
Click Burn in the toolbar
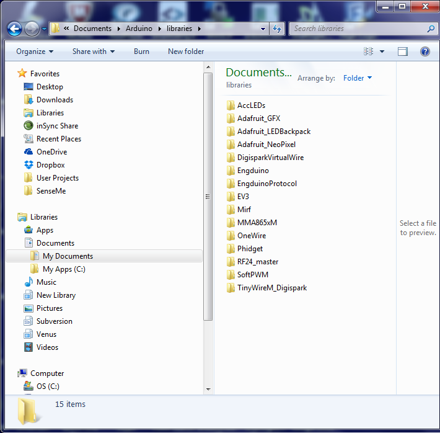[x=141, y=51]
